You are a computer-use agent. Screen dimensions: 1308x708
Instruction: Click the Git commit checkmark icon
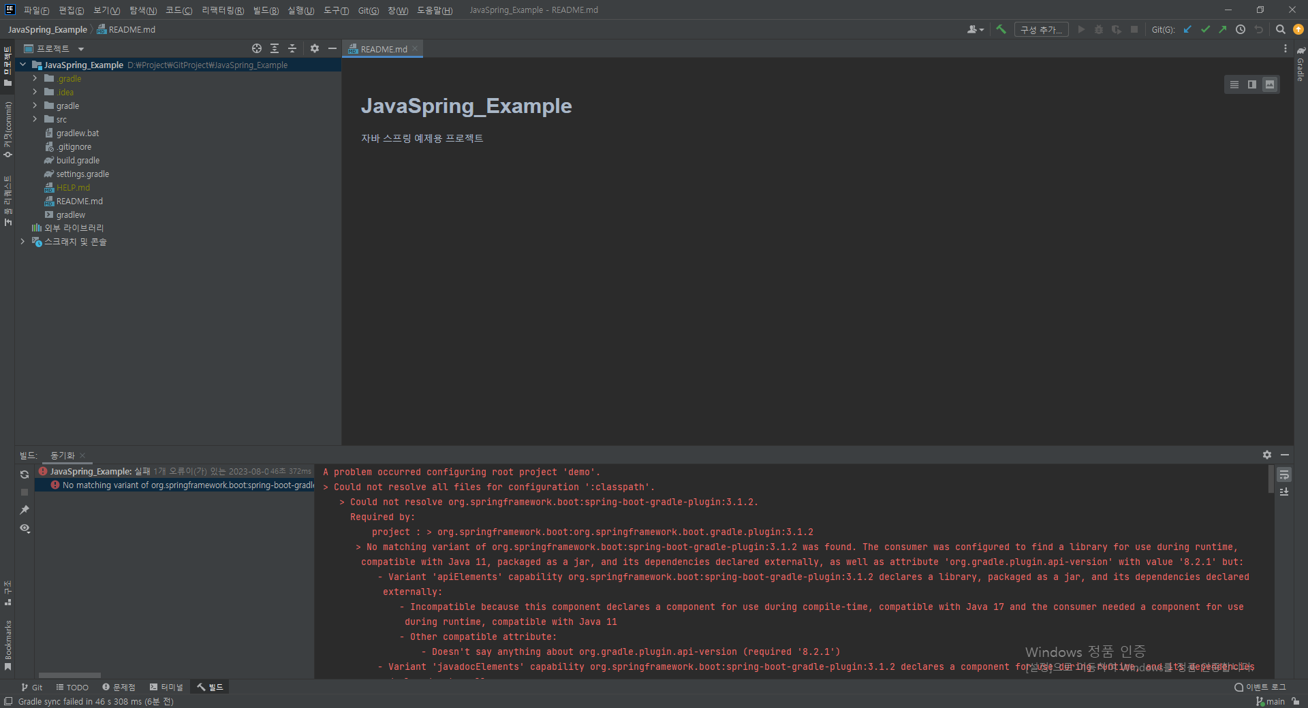click(1205, 29)
